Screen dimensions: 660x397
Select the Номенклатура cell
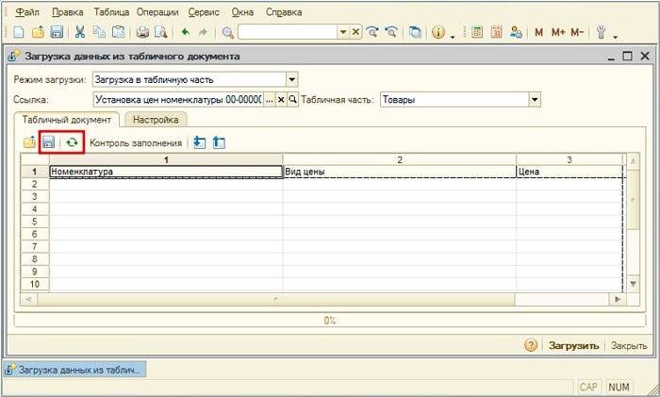point(166,172)
